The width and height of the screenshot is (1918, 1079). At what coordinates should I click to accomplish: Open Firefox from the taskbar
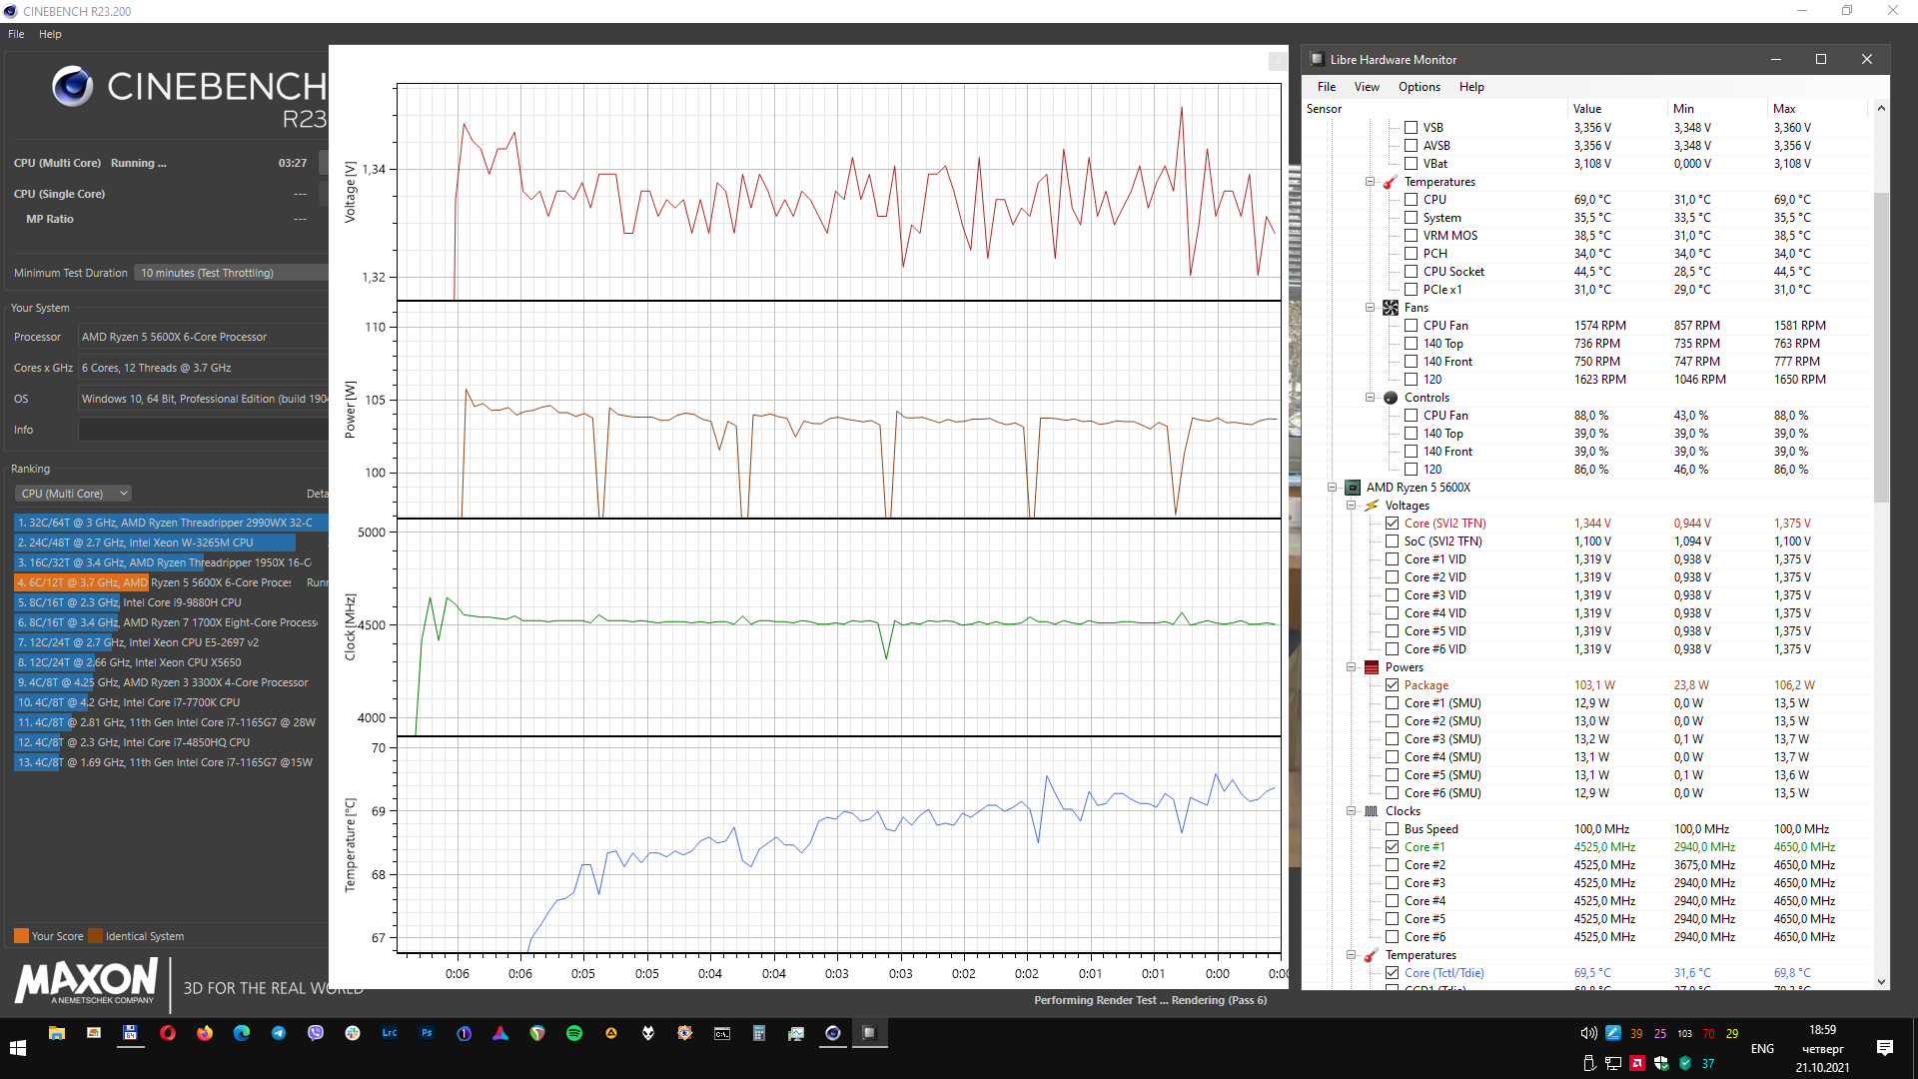[205, 1033]
